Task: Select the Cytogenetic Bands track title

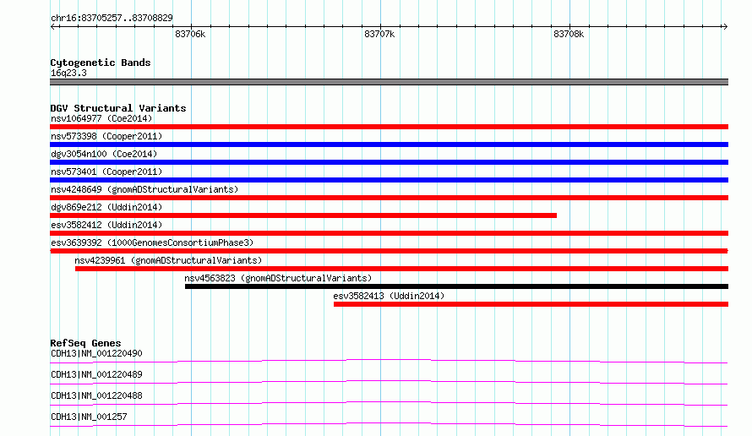Action: click(101, 63)
